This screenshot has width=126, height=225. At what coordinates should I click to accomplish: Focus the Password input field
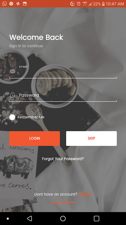coord(63,95)
